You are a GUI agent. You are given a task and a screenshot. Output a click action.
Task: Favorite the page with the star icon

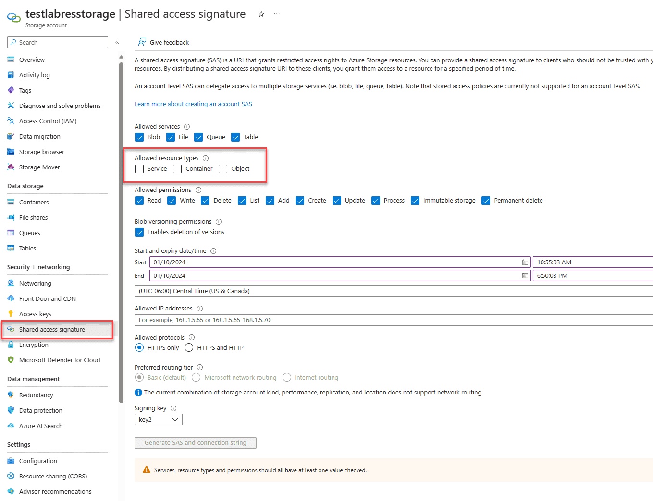click(x=261, y=14)
